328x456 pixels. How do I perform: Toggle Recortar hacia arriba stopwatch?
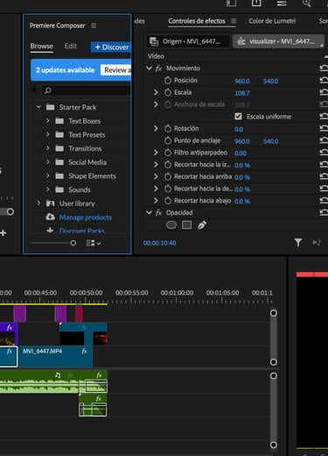pyautogui.click(x=168, y=176)
